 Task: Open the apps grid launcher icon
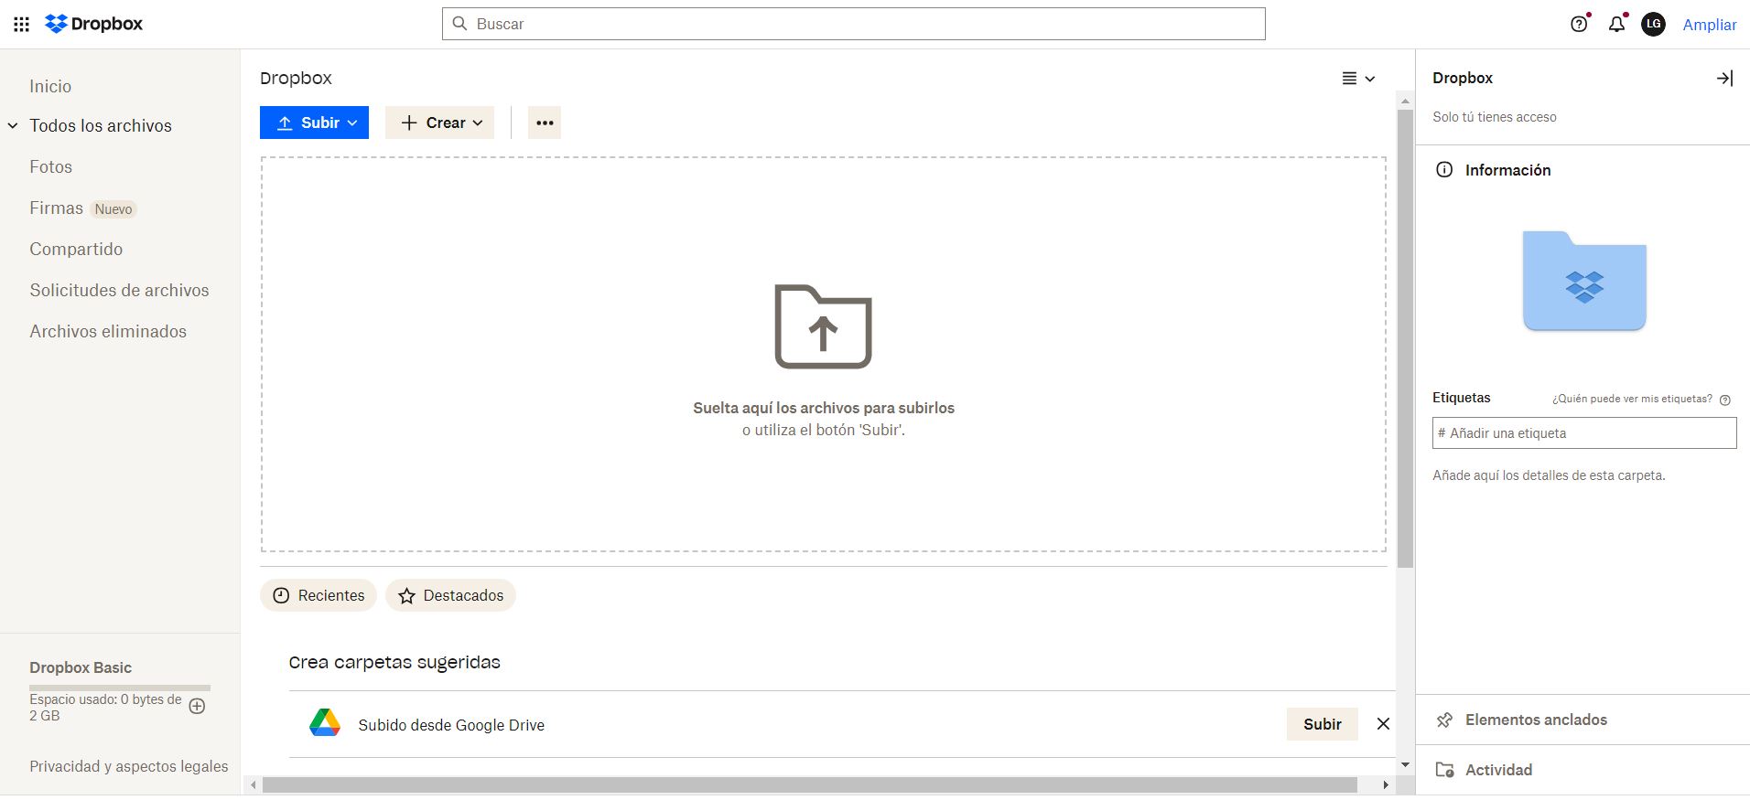[x=21, y=25]
